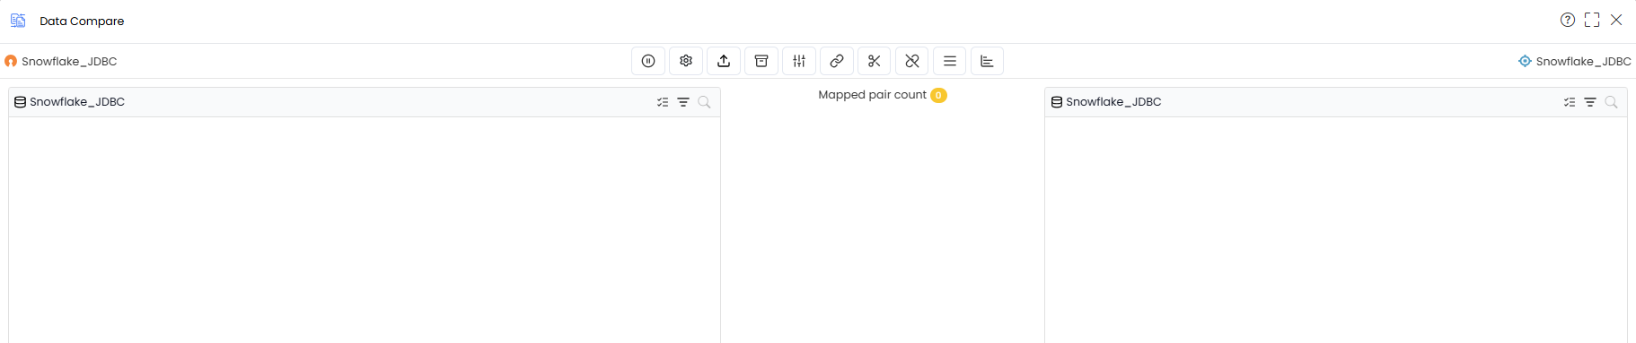Screen dimensions: 1636x343
Task: Open the help question mark icon
Action: point(1568,20)
